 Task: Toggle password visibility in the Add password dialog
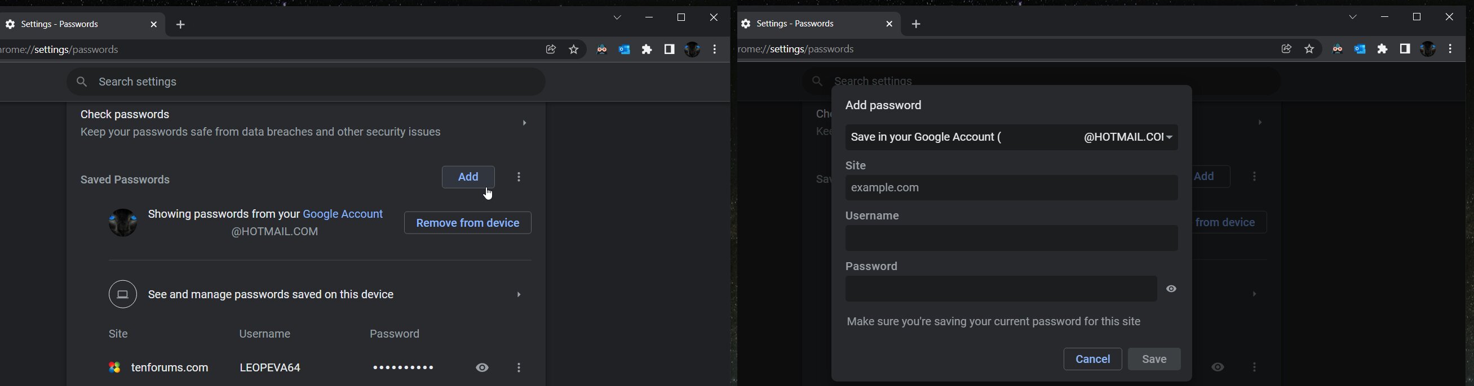pos(1171,289)
